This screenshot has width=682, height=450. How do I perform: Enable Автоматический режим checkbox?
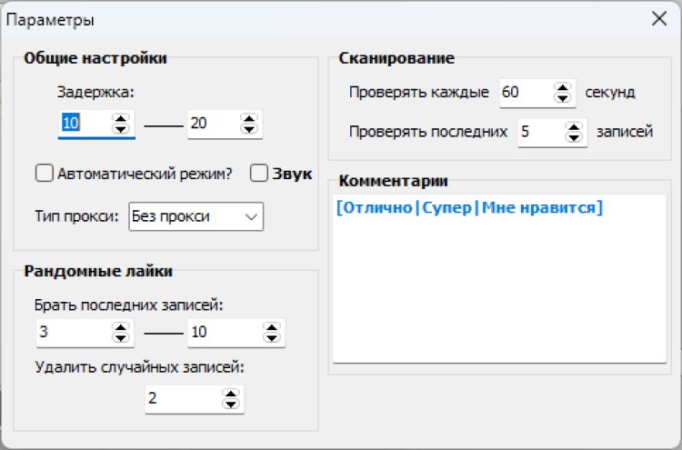click(x=44, y=173)
